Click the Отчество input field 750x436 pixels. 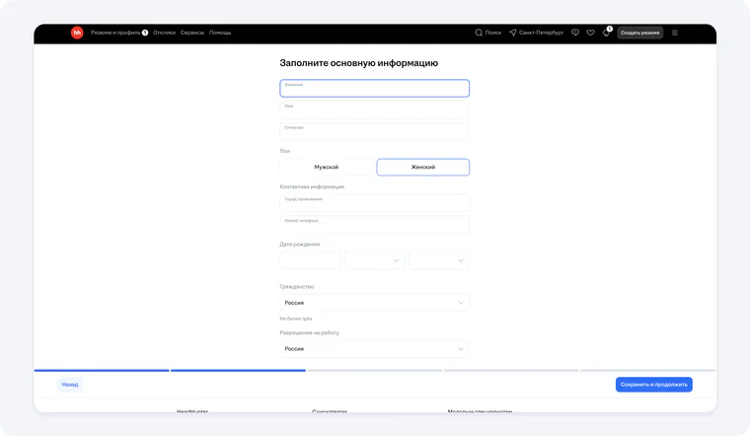point(375,131)
